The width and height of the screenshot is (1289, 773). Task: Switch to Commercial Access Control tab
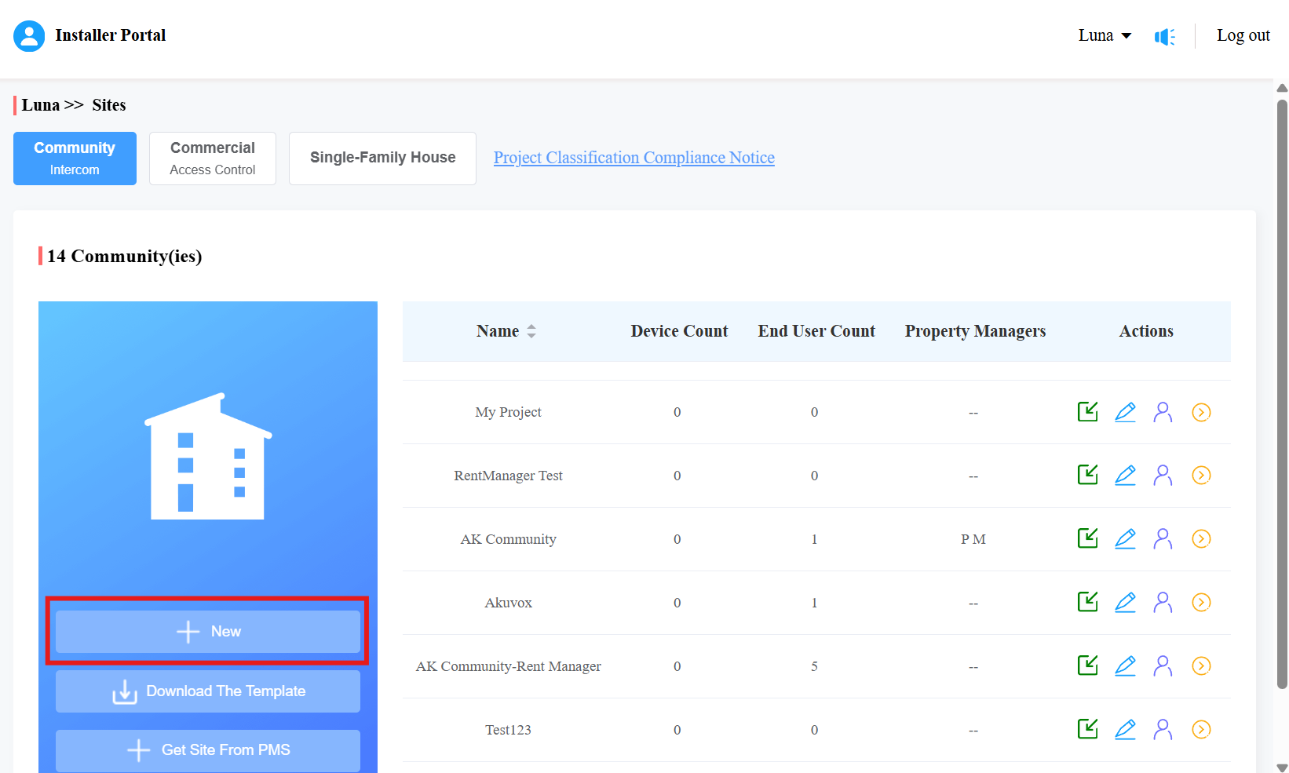pyautogui.click(x=213, y=159)
